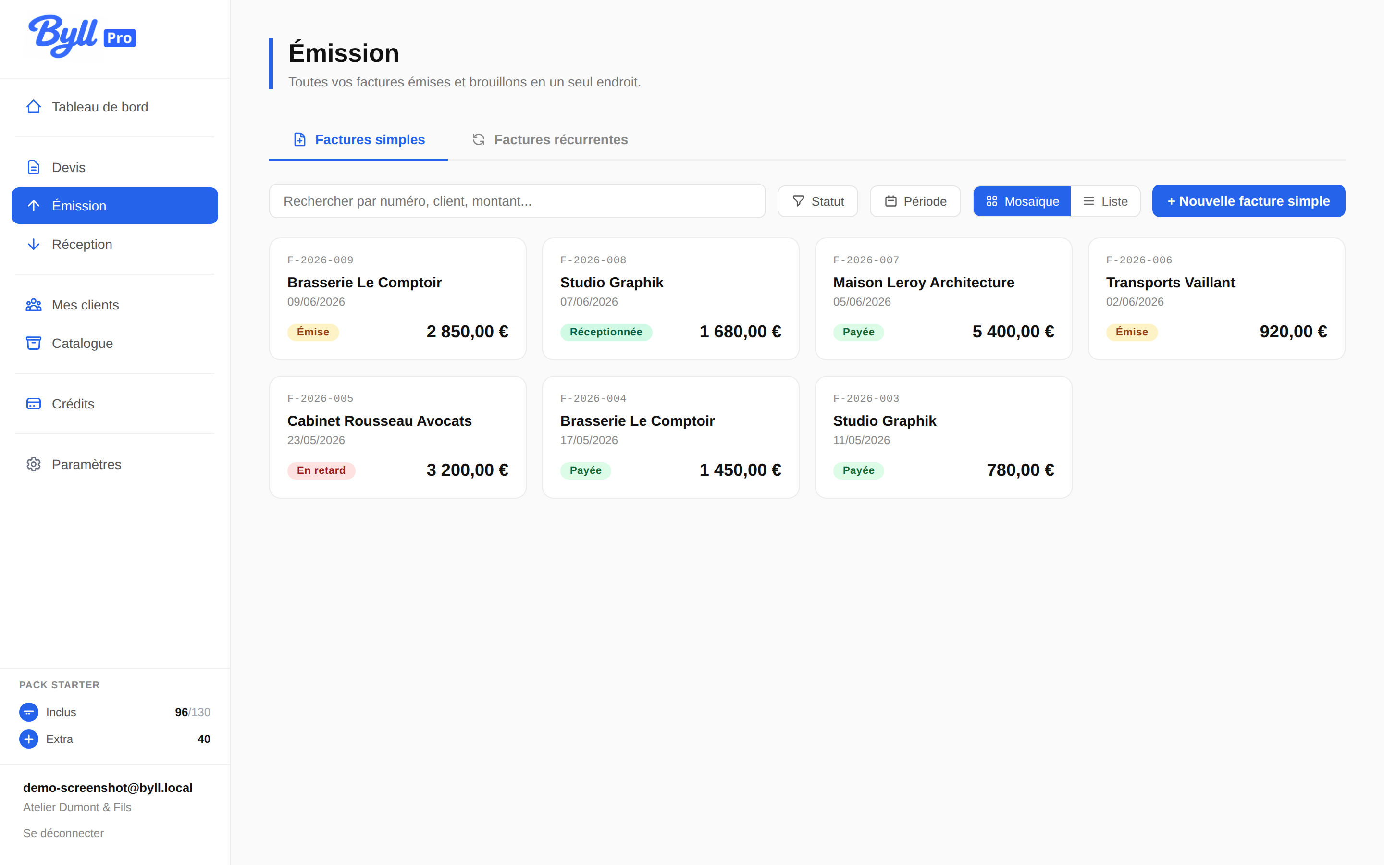Open invoice card F-2026-004

click(x=671, y=437)
